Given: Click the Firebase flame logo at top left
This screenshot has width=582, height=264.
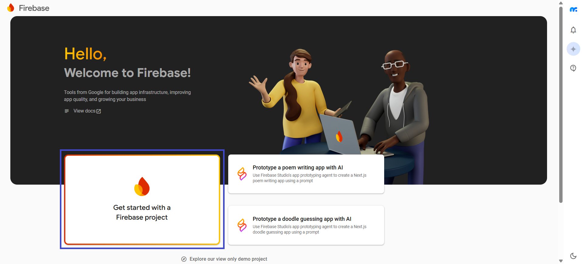Looking at the screenshot, I should tap(11, 8).
